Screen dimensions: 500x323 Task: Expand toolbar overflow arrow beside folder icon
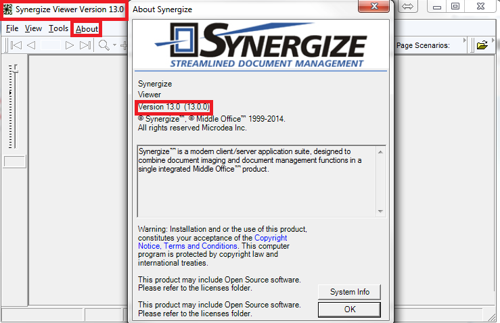click(493, 40)
